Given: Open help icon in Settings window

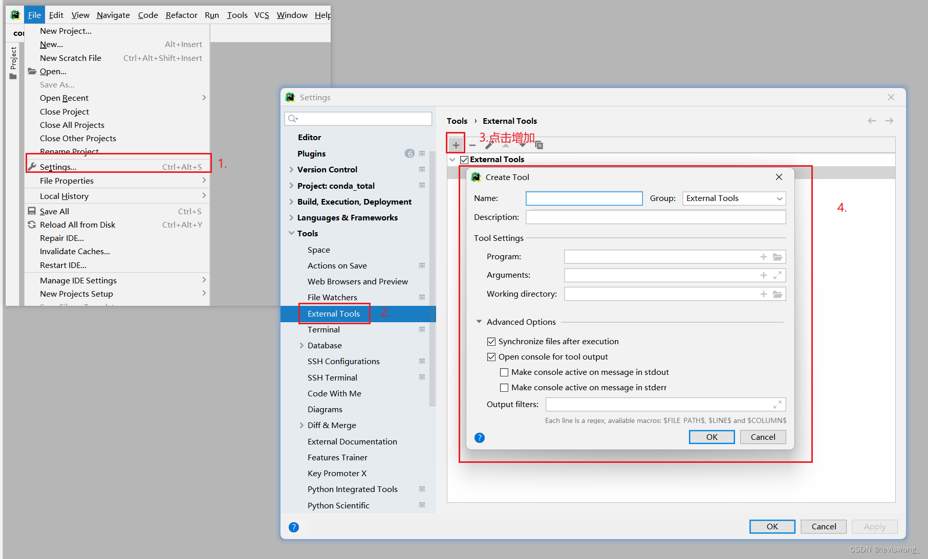Looking at the screenshot, I should 294,527.
